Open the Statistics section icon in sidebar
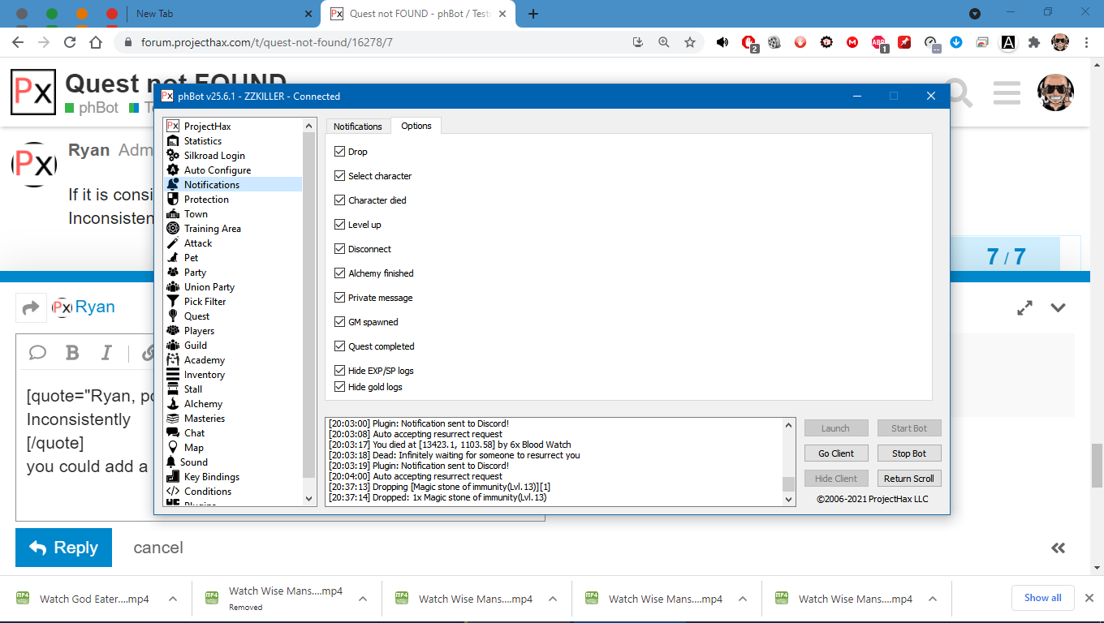 172,141
